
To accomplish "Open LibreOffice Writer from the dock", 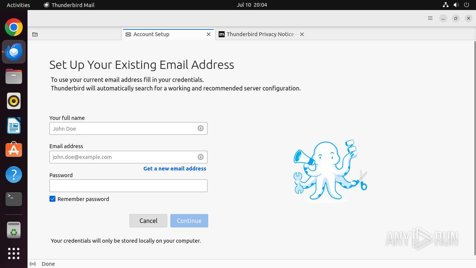I will (x=14, y=125).
